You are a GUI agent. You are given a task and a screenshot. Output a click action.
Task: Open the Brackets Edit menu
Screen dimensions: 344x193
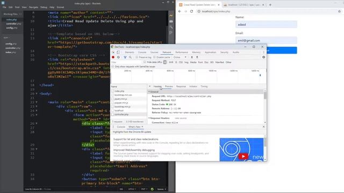pos(11,7)
